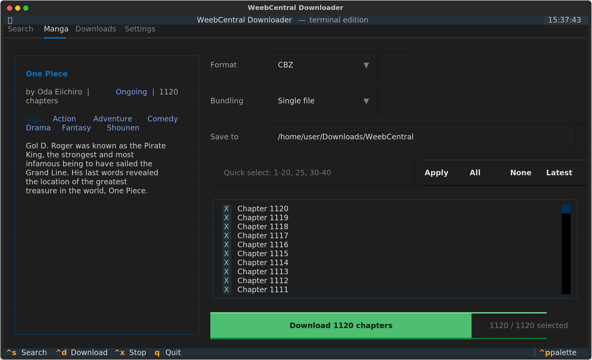Click the 15:37:43 header clock
The width and height of the screenshot is (592, 360).
(x=565, y=20)
